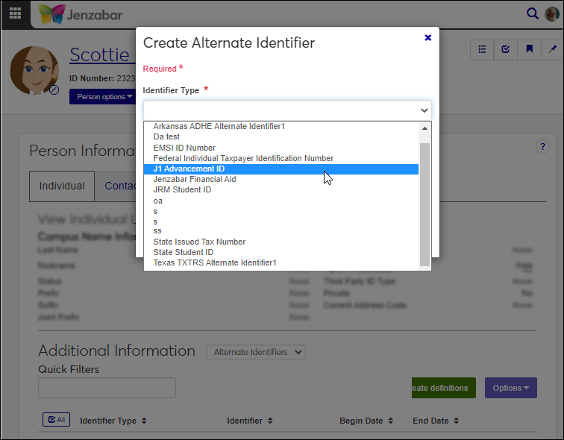Viewport: 564px width, 440px height.
Task: Close the Create Alternate Identifier dialog
Action: pyautogui.click(x=427, y=37)
